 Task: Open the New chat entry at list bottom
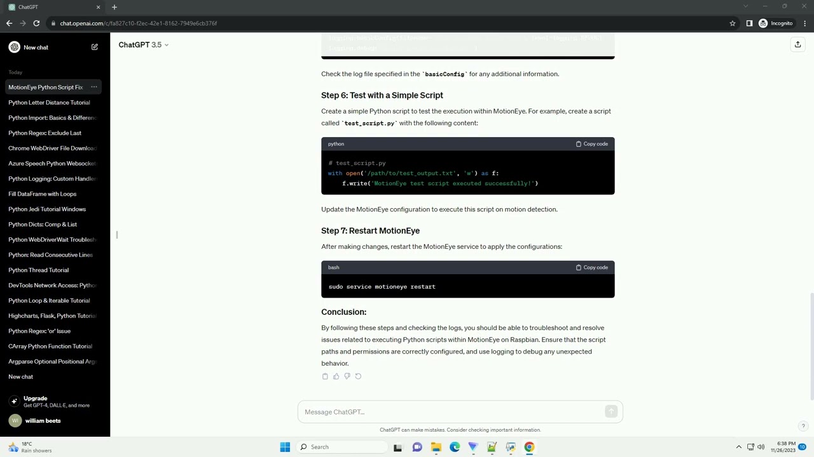(x=55, y=376)
